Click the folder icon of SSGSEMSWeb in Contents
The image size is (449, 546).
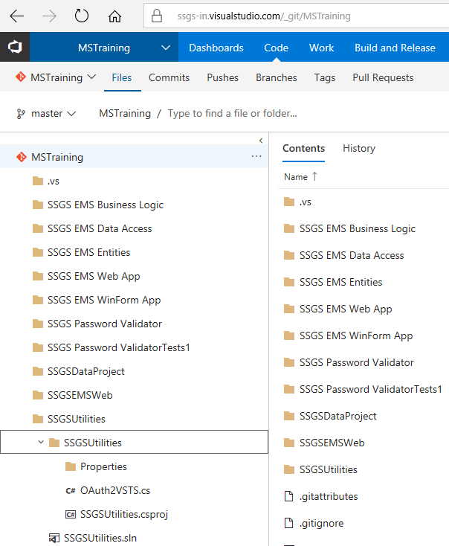tap(289, 443)
